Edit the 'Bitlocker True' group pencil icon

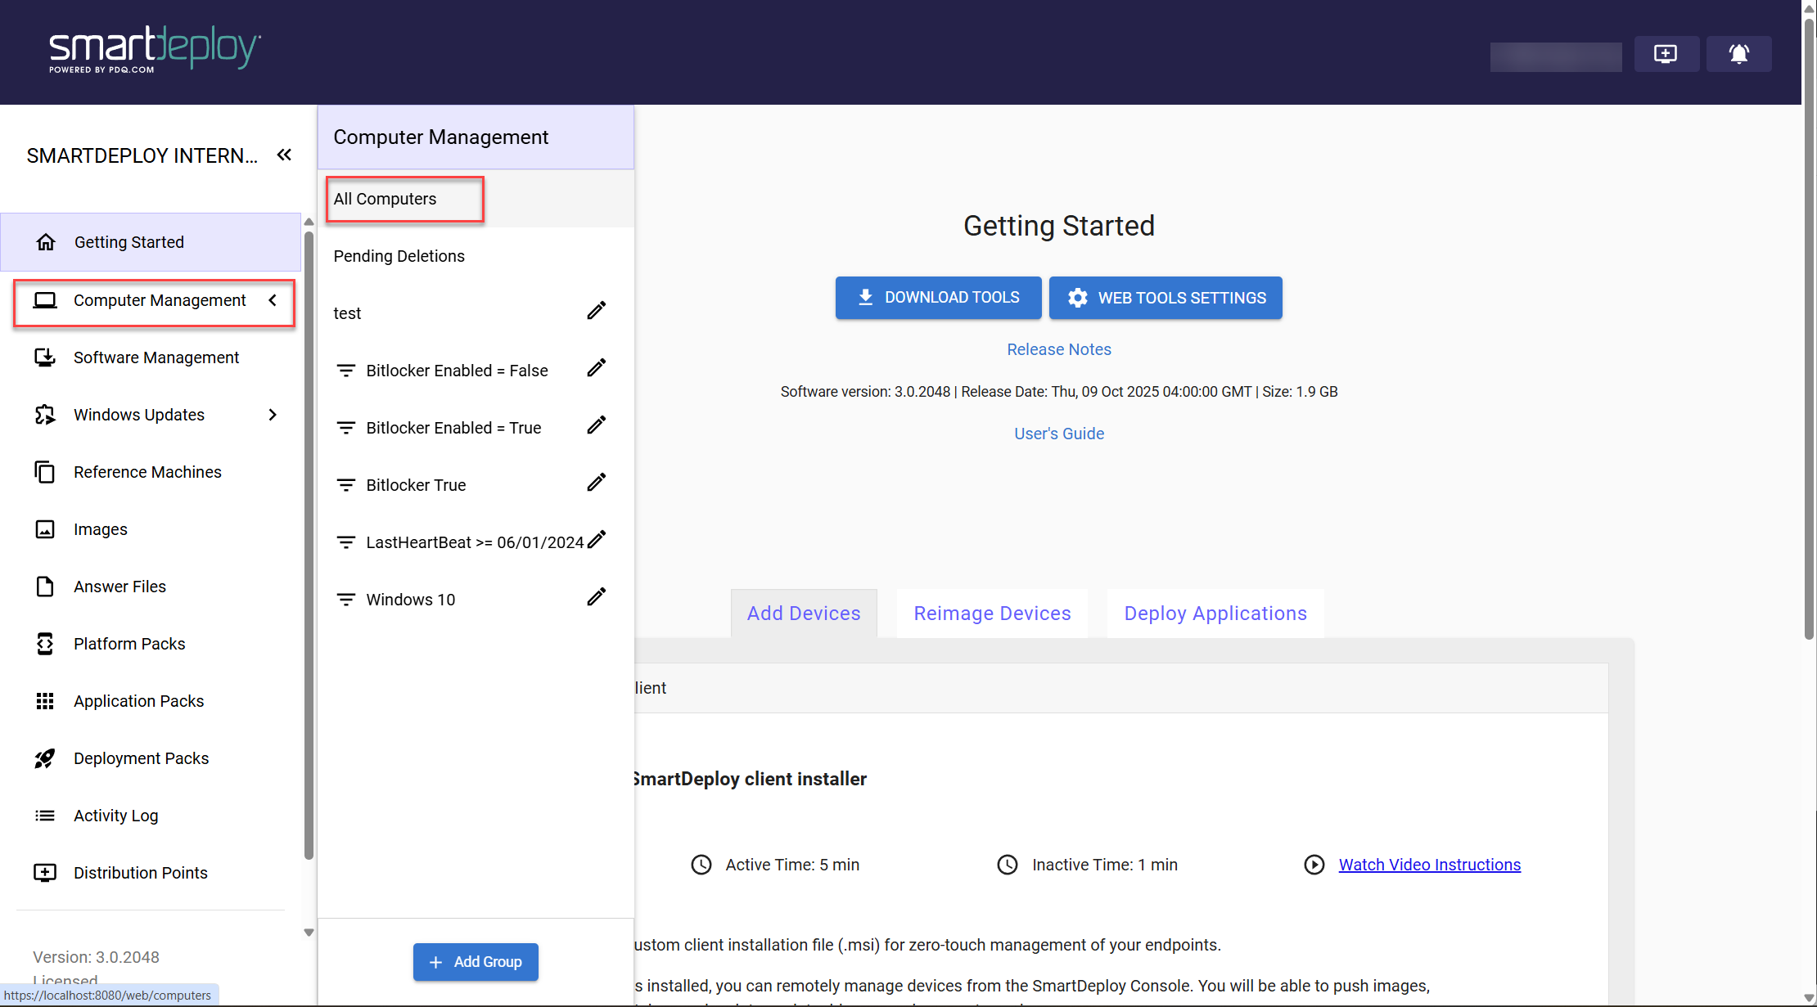click(597, 483)
